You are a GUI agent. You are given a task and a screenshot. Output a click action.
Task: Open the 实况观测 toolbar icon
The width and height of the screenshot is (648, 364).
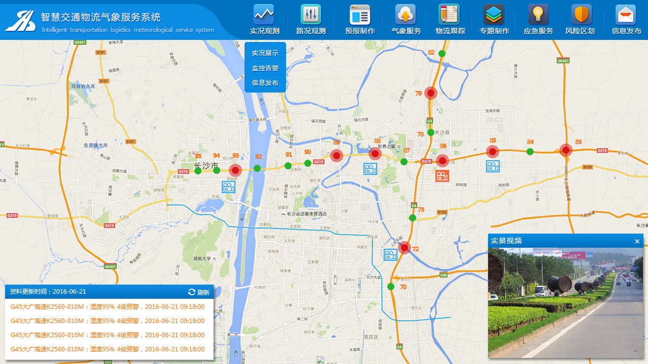(264, 15)
